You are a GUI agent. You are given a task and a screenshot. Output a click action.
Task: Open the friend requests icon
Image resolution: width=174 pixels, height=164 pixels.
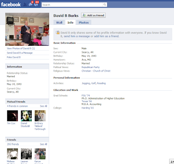pyautogui.click(x=25, y=4)
